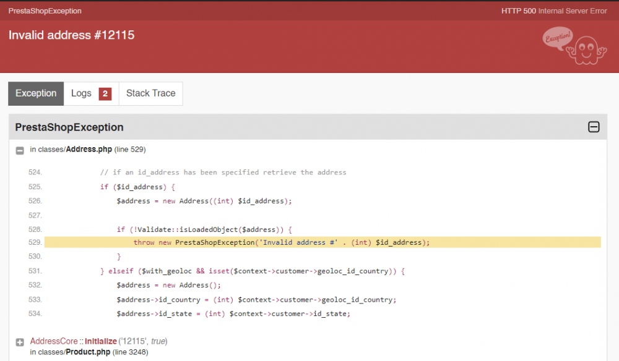
Task: Click the exception ghost mascot icon
Action: 574,46
